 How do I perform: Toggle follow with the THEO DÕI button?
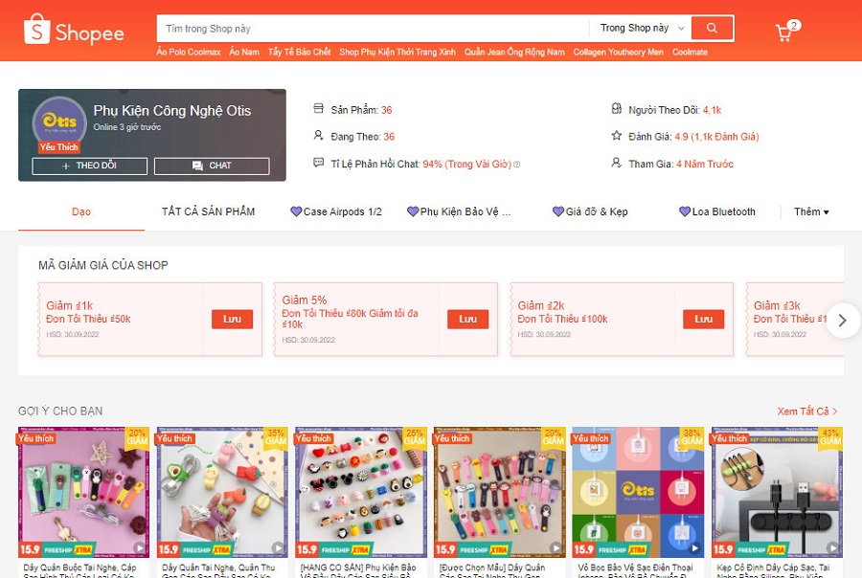[90, 166]
